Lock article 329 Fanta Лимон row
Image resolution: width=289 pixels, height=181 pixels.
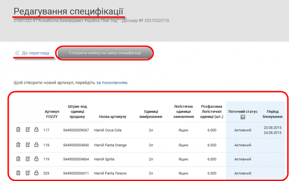36,173
